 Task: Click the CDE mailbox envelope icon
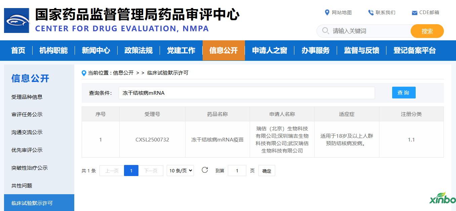coord(414,13)
